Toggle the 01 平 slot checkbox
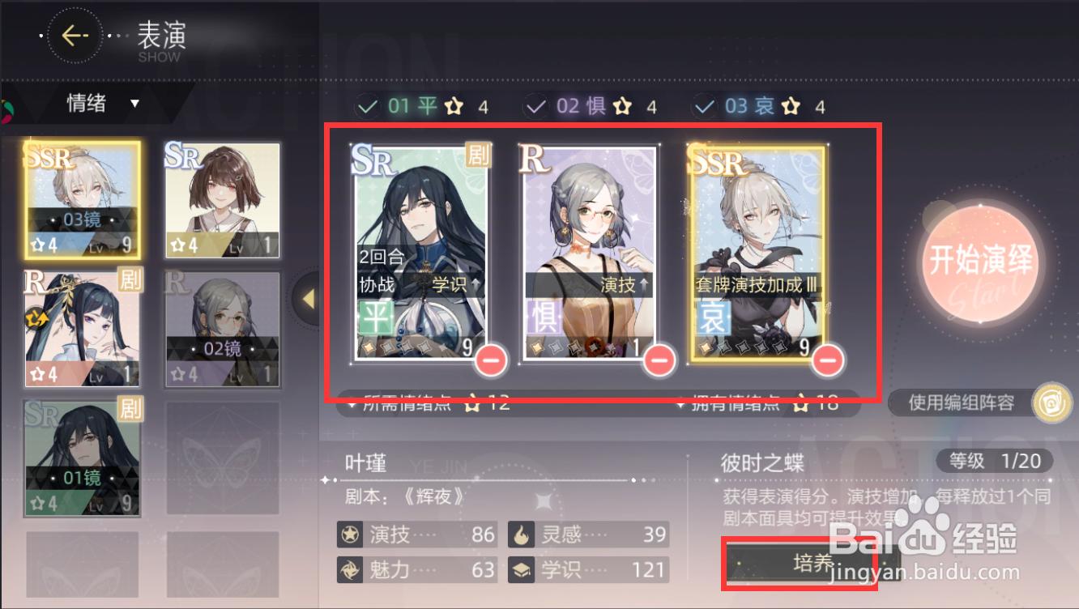 [367, 106]
